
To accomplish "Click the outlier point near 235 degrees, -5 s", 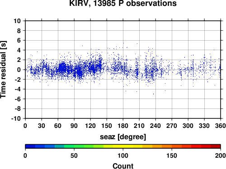I will 153,94.
